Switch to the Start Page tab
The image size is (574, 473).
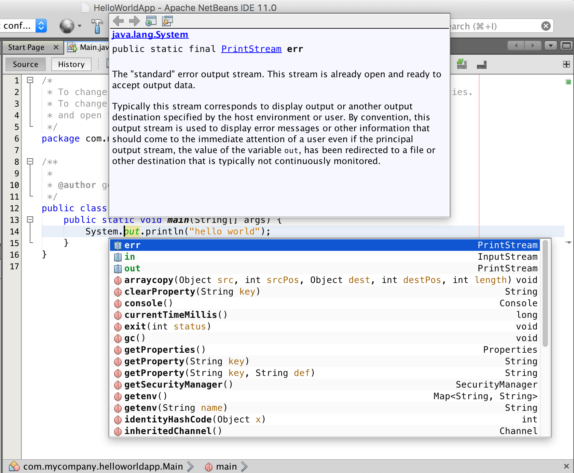pyautogui.click(x=26, y=47)
